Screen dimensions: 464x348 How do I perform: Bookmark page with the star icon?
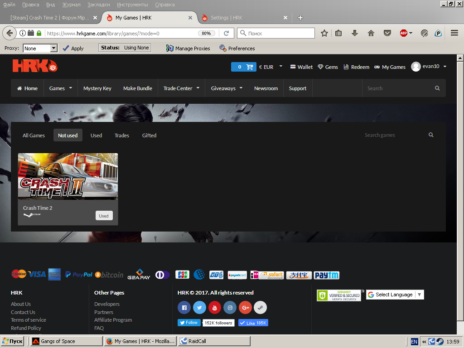(324, 33)
